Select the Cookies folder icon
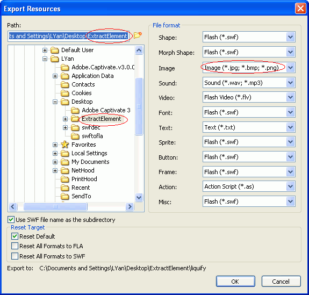309x295 pixels. tap(64, 93)
